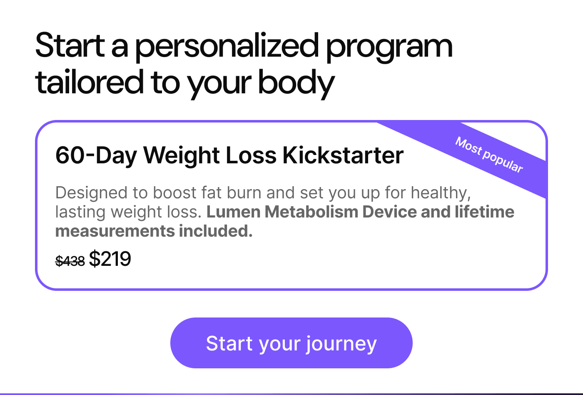Click the crossed-out $438 original price
Screen dimensions: 583x395
click(x=70, y=261)
